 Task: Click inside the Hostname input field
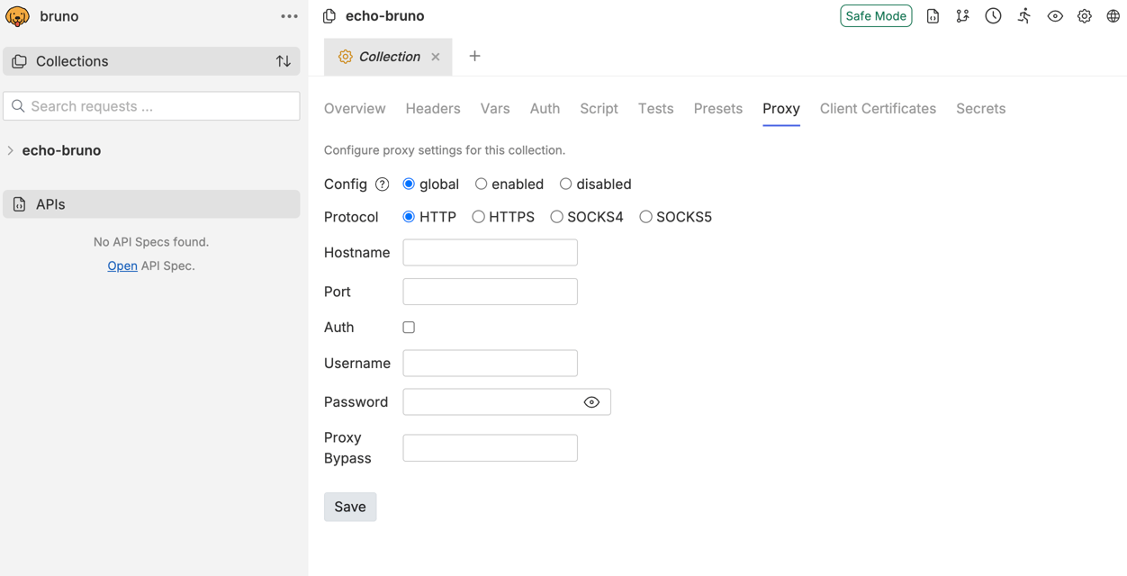point(490,252)
